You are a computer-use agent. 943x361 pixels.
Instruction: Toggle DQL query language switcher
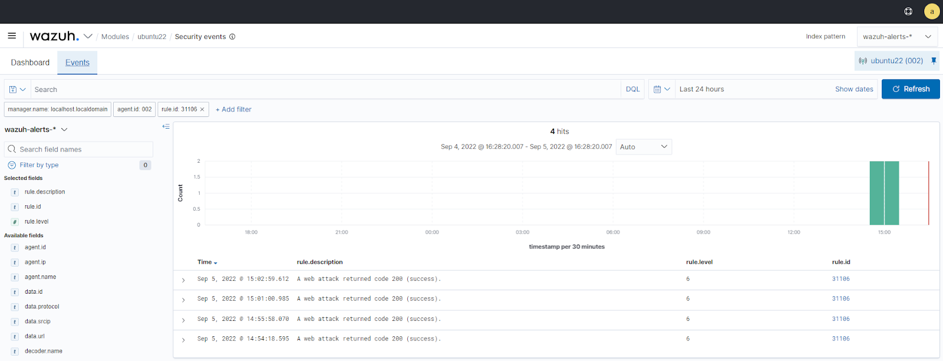click(632, 90)
